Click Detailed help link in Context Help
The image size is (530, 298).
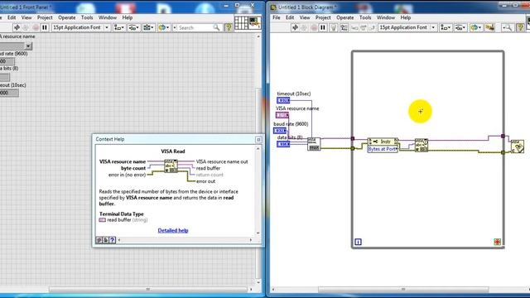[x=173, y=230]
